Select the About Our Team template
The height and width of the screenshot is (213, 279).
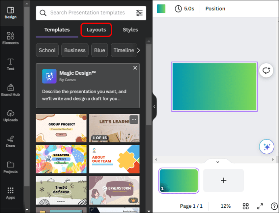click(114, 159)
